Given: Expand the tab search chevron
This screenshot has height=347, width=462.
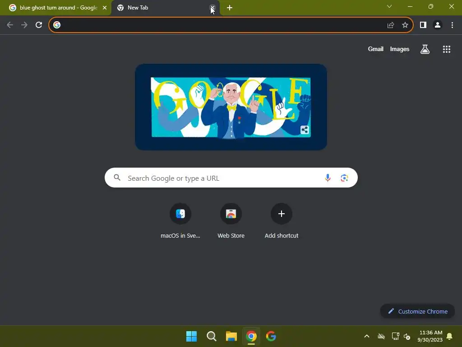Looking at the screenshot, I should [x=389, y=6].
